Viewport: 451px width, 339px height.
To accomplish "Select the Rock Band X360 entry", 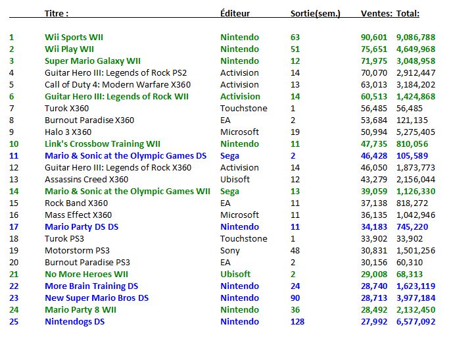I will [76, 203].
